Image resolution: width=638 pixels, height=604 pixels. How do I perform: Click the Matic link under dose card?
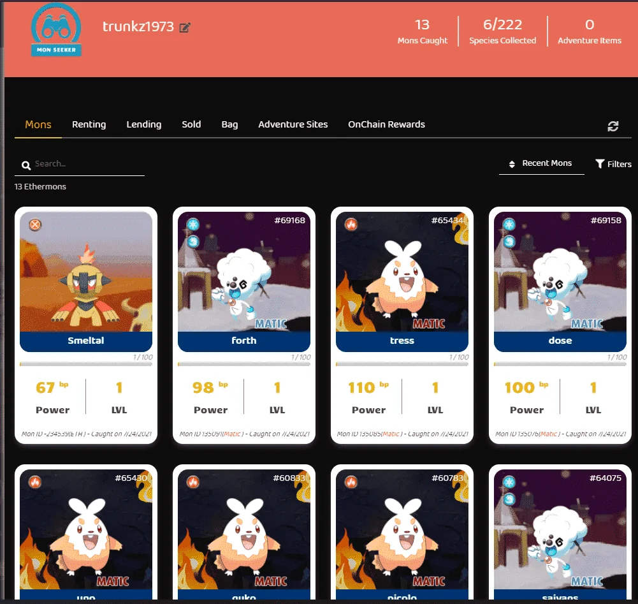[x=549, y=434]
